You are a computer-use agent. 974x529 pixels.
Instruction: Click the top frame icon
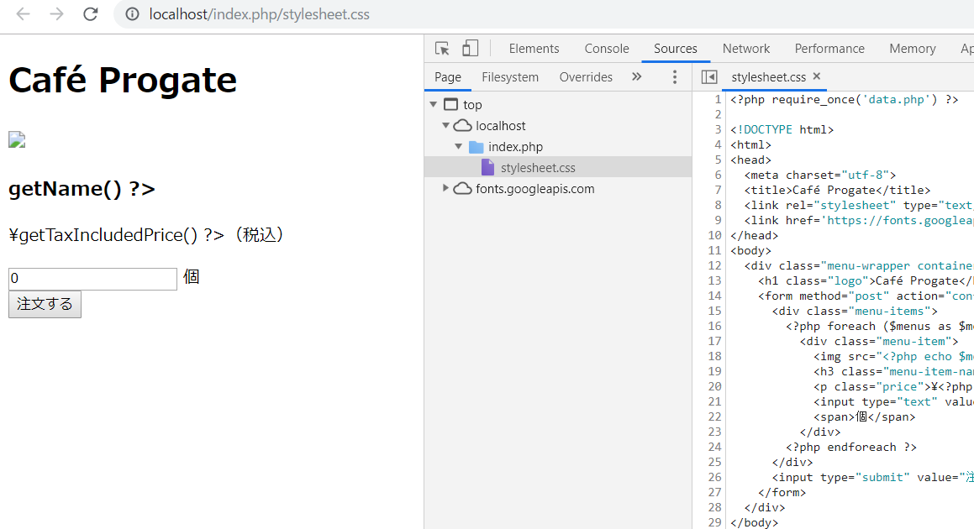point(451,104)
